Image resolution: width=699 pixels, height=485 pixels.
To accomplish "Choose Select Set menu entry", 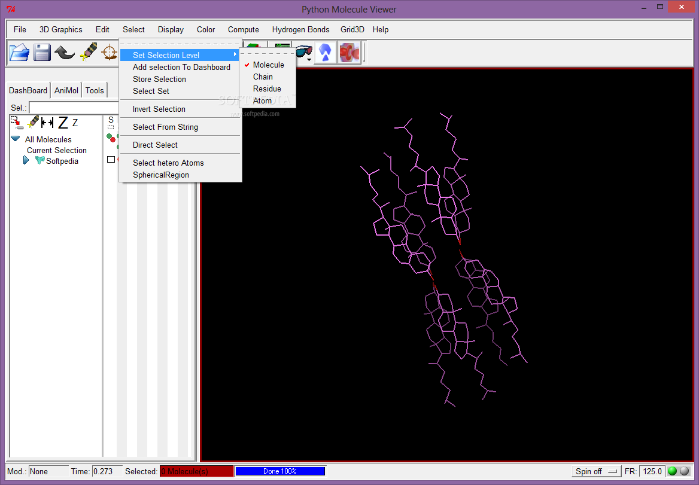I will pos(181,91).
